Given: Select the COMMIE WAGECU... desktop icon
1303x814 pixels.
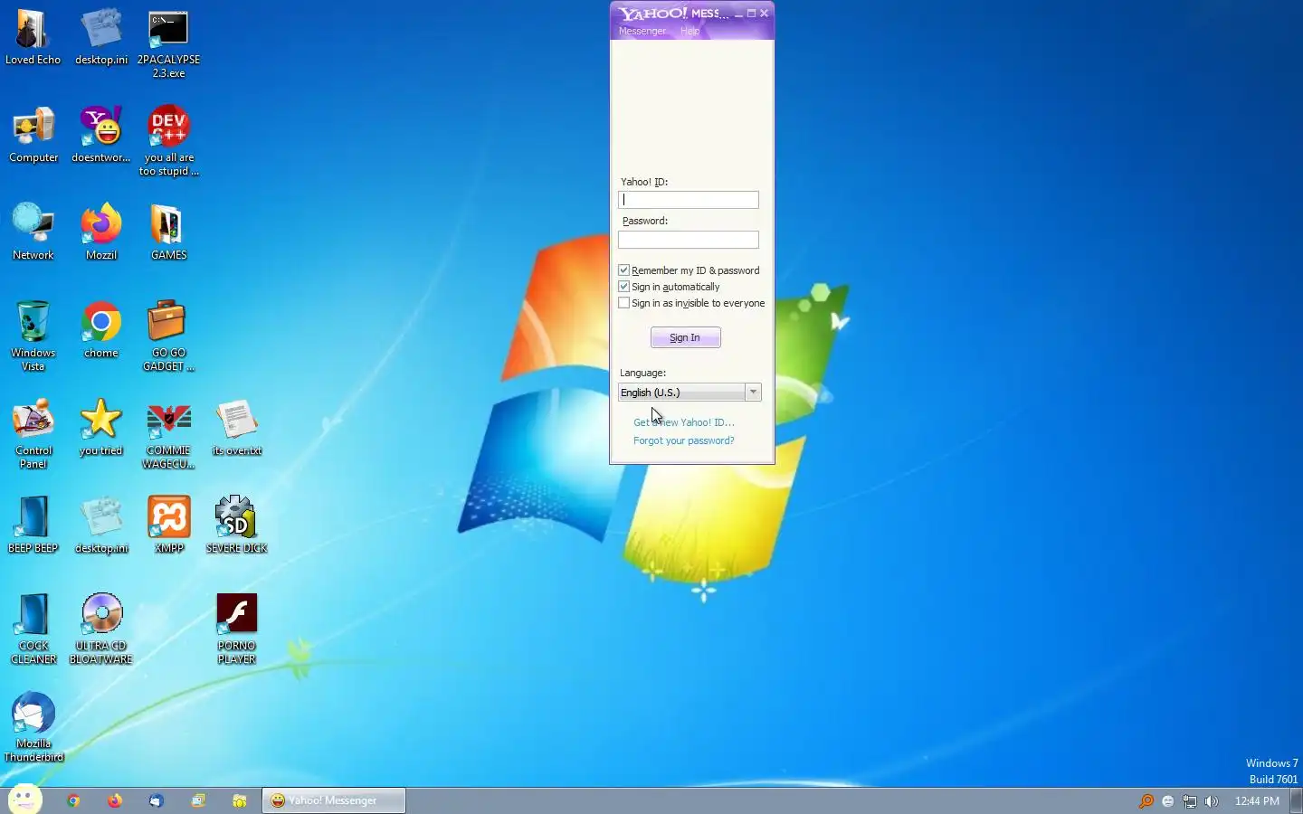Looking at the screenshot, I should point(168,434).
